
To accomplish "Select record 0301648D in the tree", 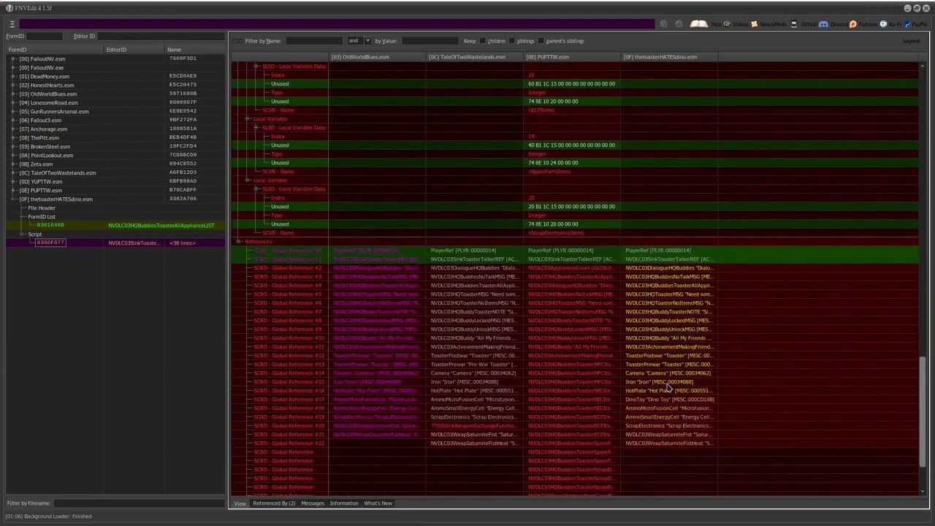I will point(50,225).
